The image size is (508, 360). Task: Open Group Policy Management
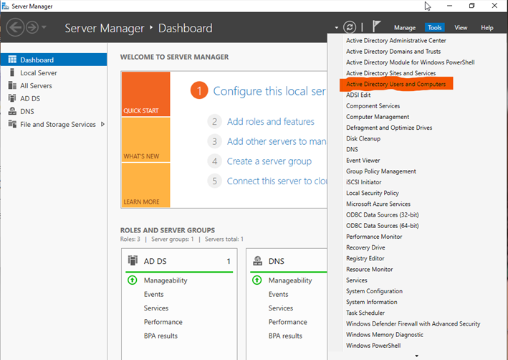pyautogui.click(x=381, y=171)
